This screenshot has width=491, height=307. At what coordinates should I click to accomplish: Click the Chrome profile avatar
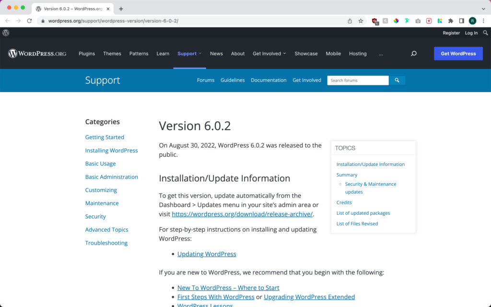coord(472,21)
